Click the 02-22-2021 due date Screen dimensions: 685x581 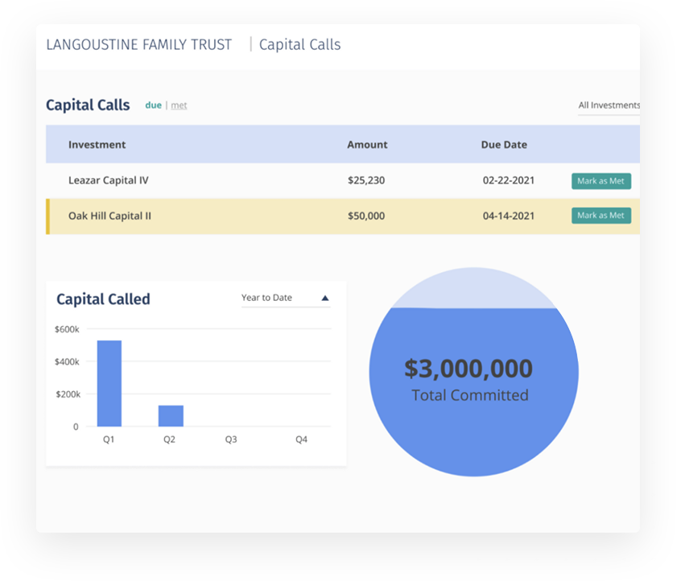click(x=509, y=180)
